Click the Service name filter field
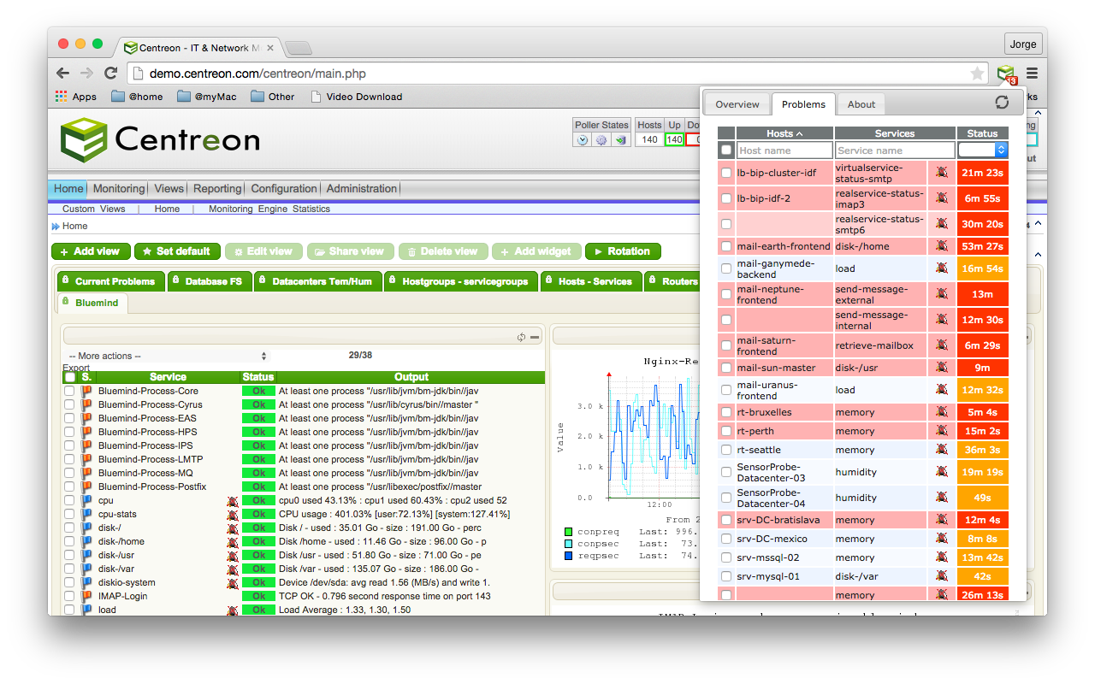This screenshot has height=684, width=1095. (x=895, y=150)
